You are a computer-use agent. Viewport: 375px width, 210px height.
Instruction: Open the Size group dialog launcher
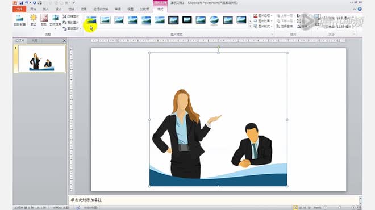pyautogui.click(x=354, y=35)
